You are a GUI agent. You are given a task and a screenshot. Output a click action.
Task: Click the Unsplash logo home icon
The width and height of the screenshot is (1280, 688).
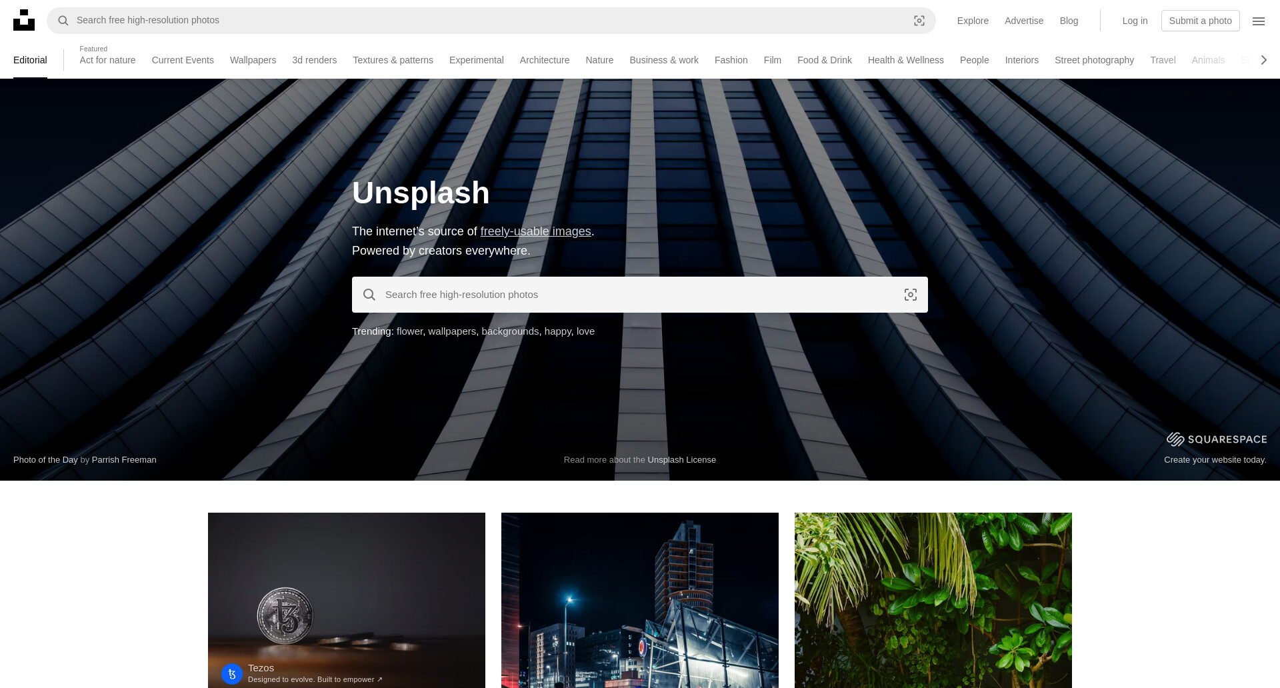click(24, 20)
